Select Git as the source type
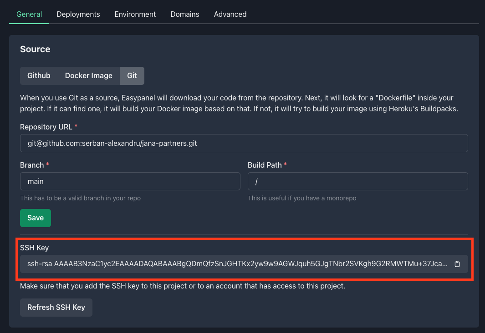This screenshot has height=333, width=485. (132, 75)
